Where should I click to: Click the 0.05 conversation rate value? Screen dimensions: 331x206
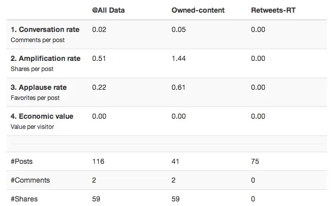[x=179, y=29]
